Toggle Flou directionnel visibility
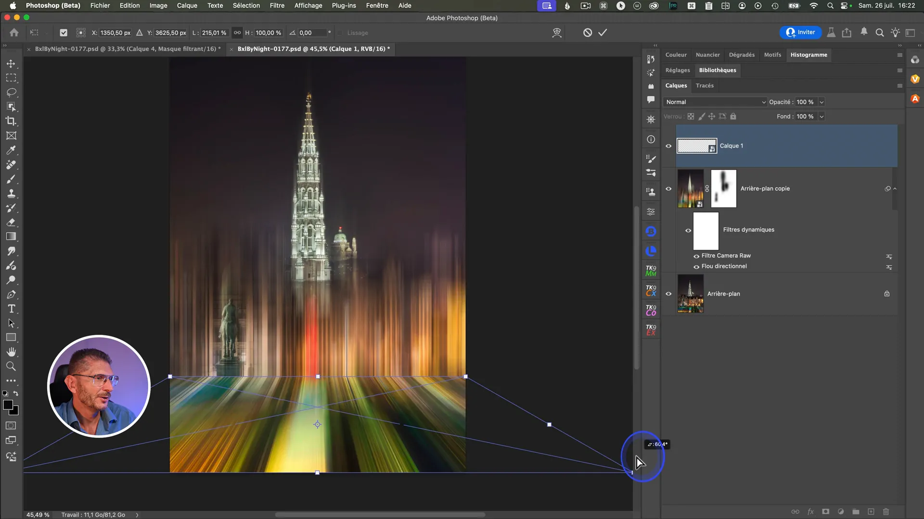This screenshot has width=924, height=519. (696, 267)
